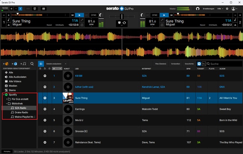The height and width of the screenshot is (154, 243).
Task: Eject the track from deck 2
Action: tap(235, 25)
